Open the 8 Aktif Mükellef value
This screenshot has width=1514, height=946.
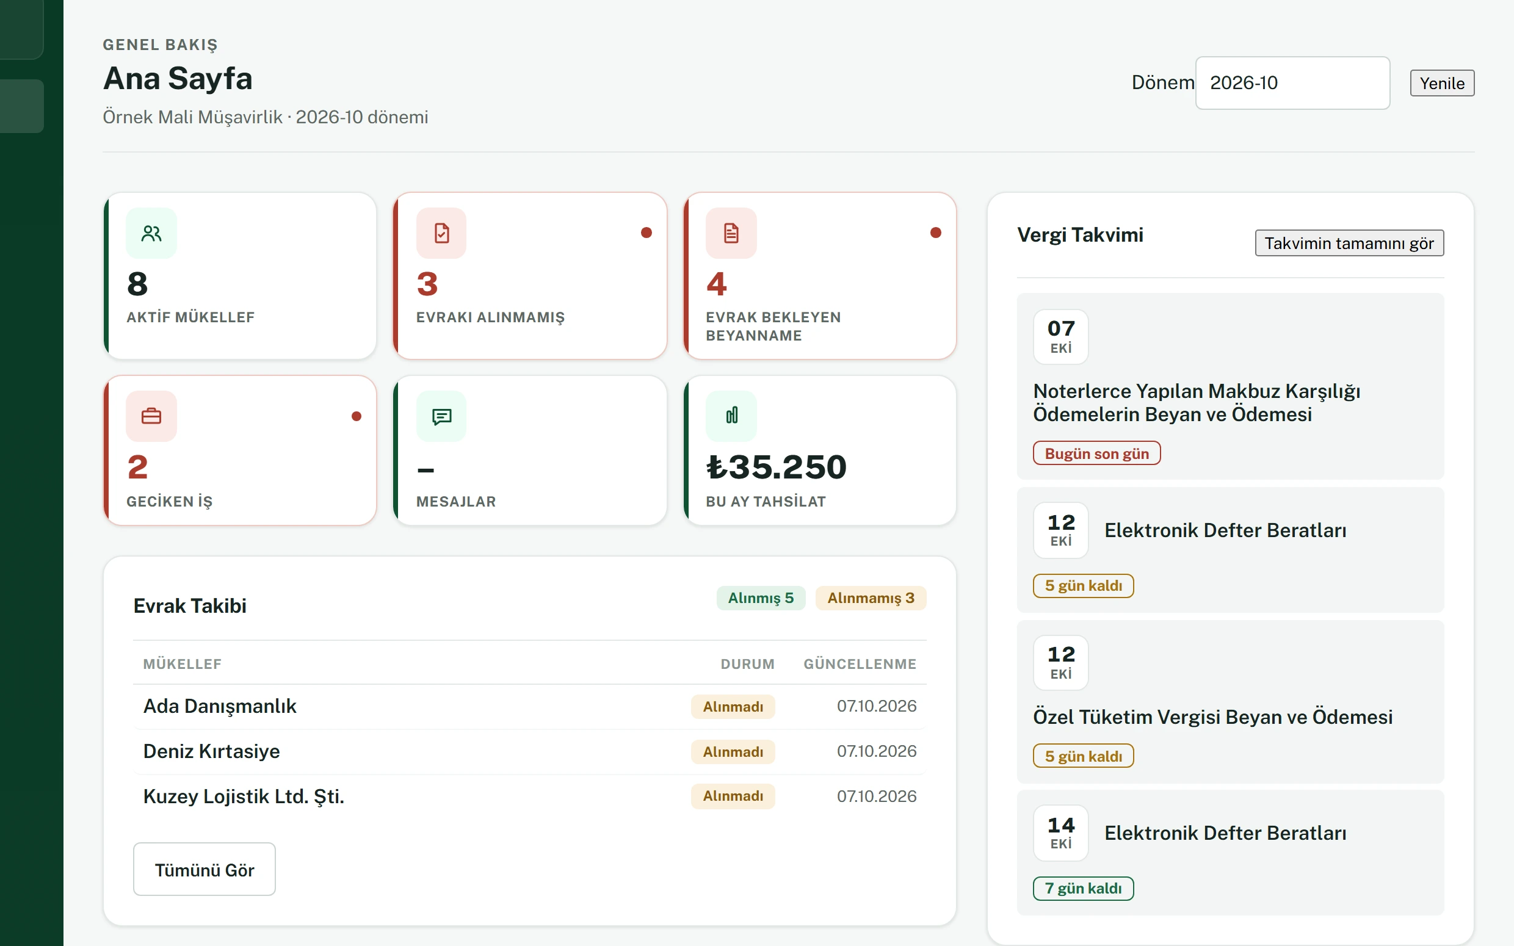point(137,284)
